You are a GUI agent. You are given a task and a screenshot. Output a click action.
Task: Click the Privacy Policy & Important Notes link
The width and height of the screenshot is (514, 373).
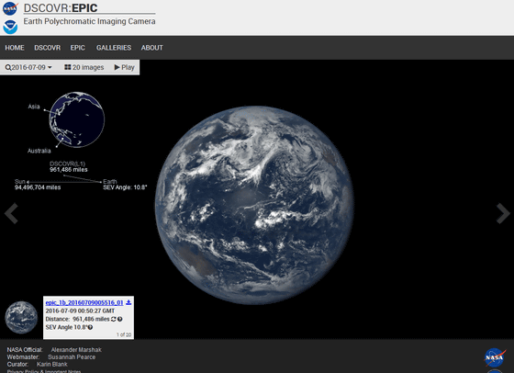44,371
